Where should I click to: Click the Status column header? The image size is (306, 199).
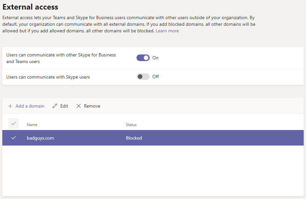tap(131, 124)
